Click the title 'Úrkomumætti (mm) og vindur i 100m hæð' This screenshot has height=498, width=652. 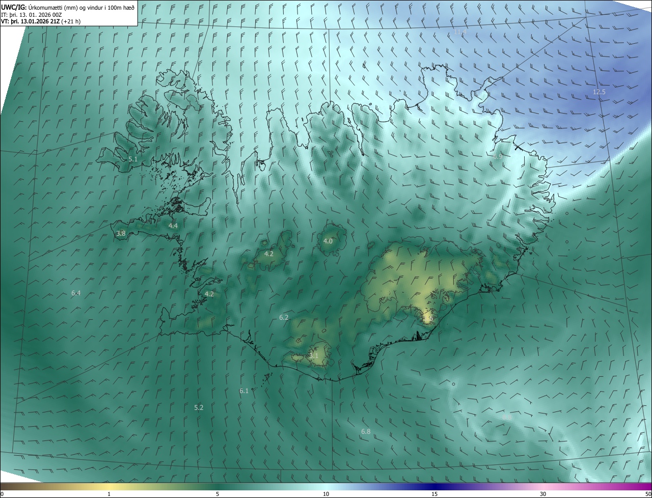pyautogui.click(x=81, y=7)
